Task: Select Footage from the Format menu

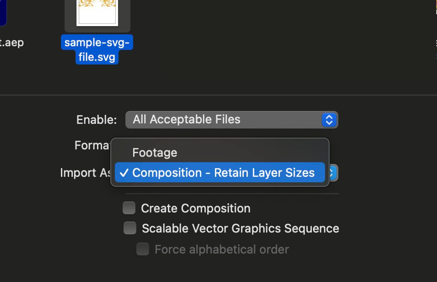Action: point(155,152)
